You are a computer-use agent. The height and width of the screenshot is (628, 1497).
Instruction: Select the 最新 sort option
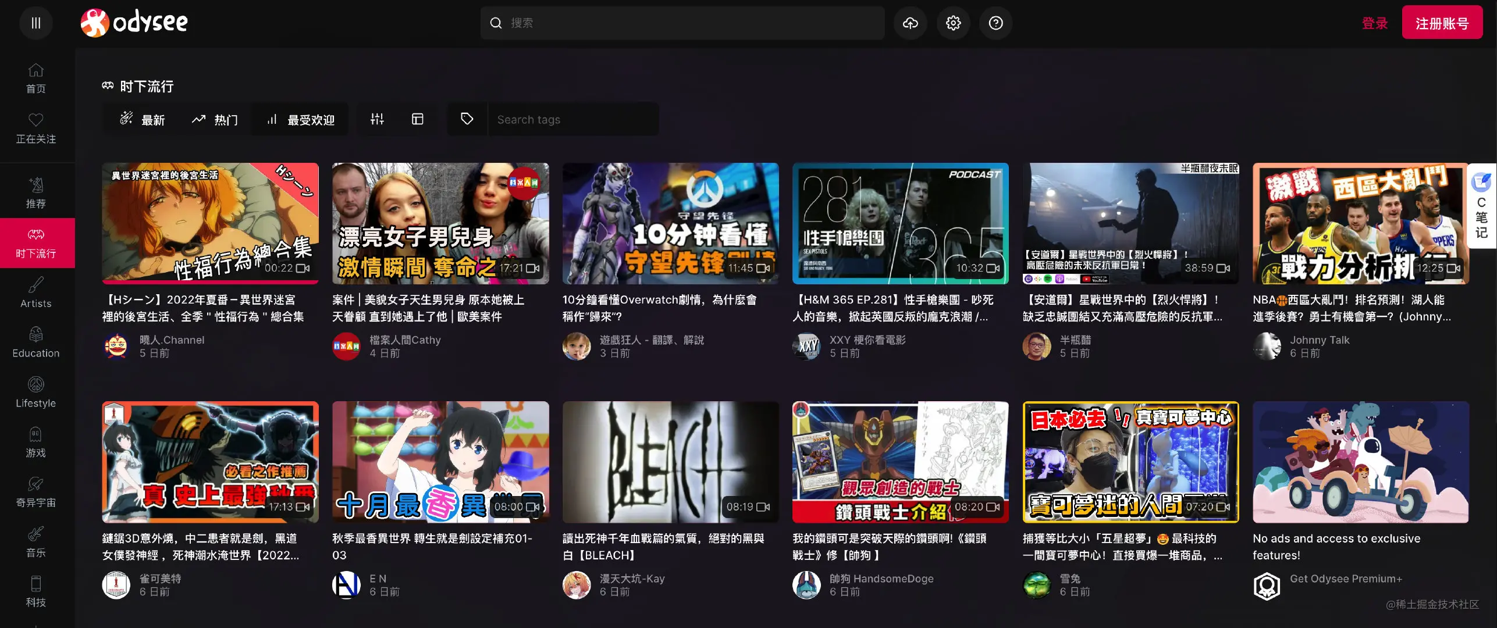[143, 120]
